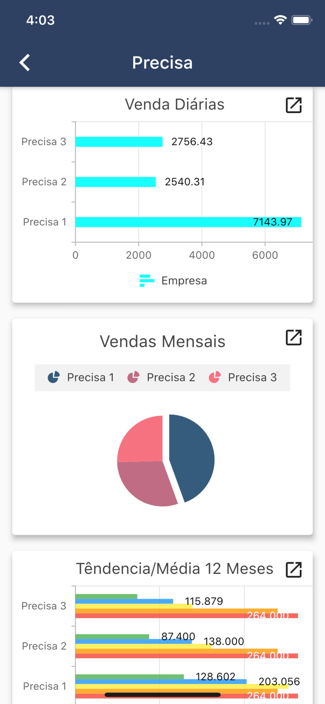Click Precisa 3 pie legend icon
Image resolution: width=325 pixels, height=704 pixels.
[215, 377]
